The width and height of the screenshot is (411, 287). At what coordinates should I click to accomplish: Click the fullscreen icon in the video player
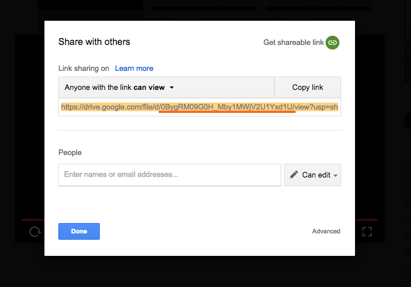click(x=367, y=232)
